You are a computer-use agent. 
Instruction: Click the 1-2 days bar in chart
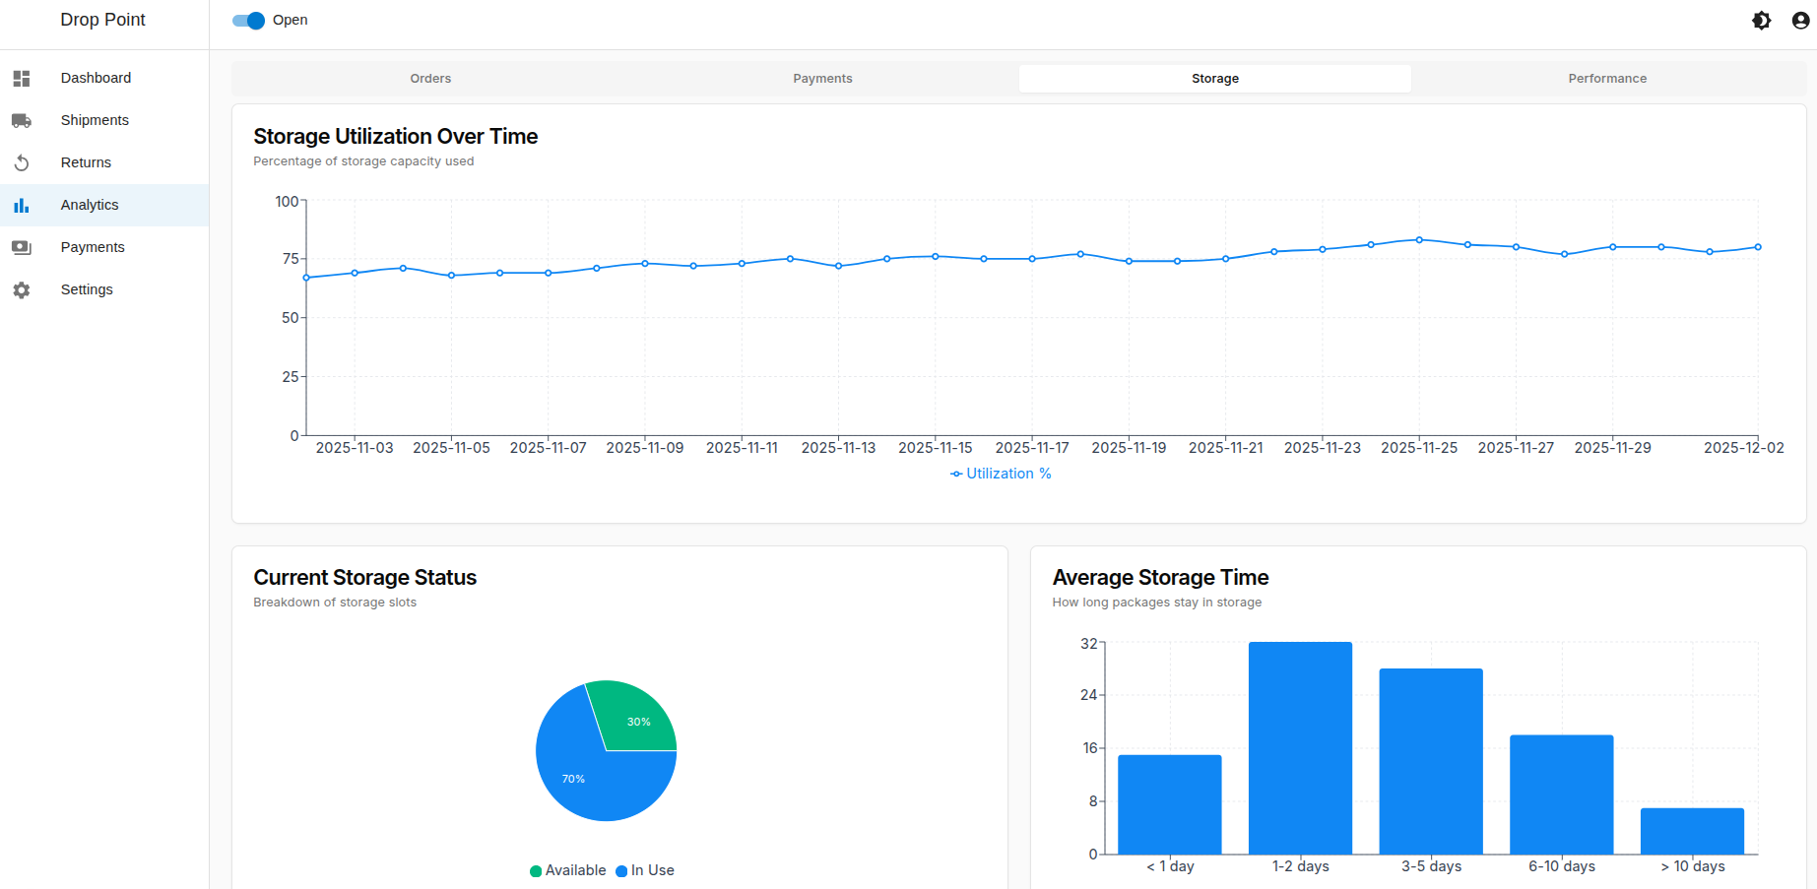tap(1300, 748)
